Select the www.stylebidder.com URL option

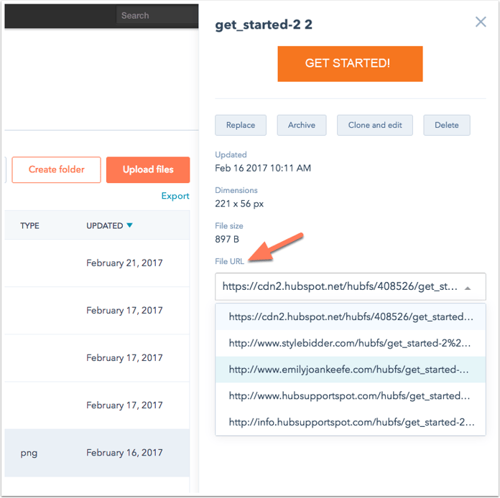[351, 343]
